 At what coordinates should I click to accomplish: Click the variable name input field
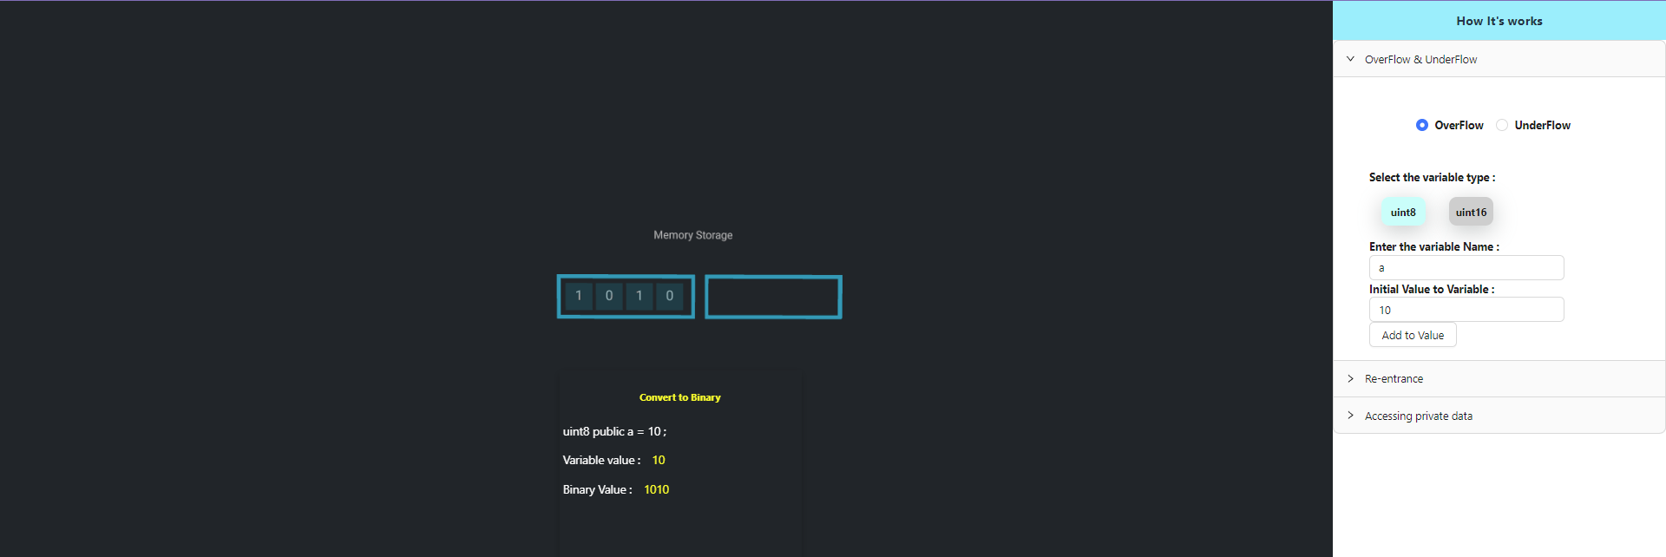1466,268
